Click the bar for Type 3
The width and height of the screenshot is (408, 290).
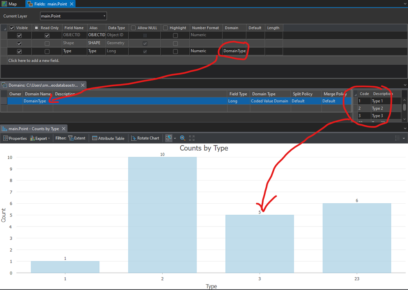coord(260,244)
